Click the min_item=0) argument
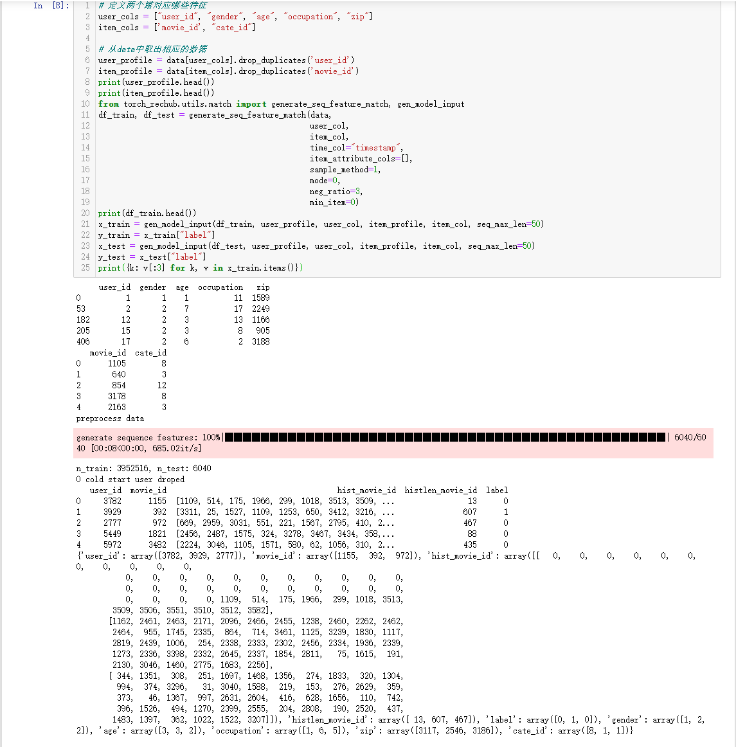This screenshot has height=747, width=736. point(334,203)
